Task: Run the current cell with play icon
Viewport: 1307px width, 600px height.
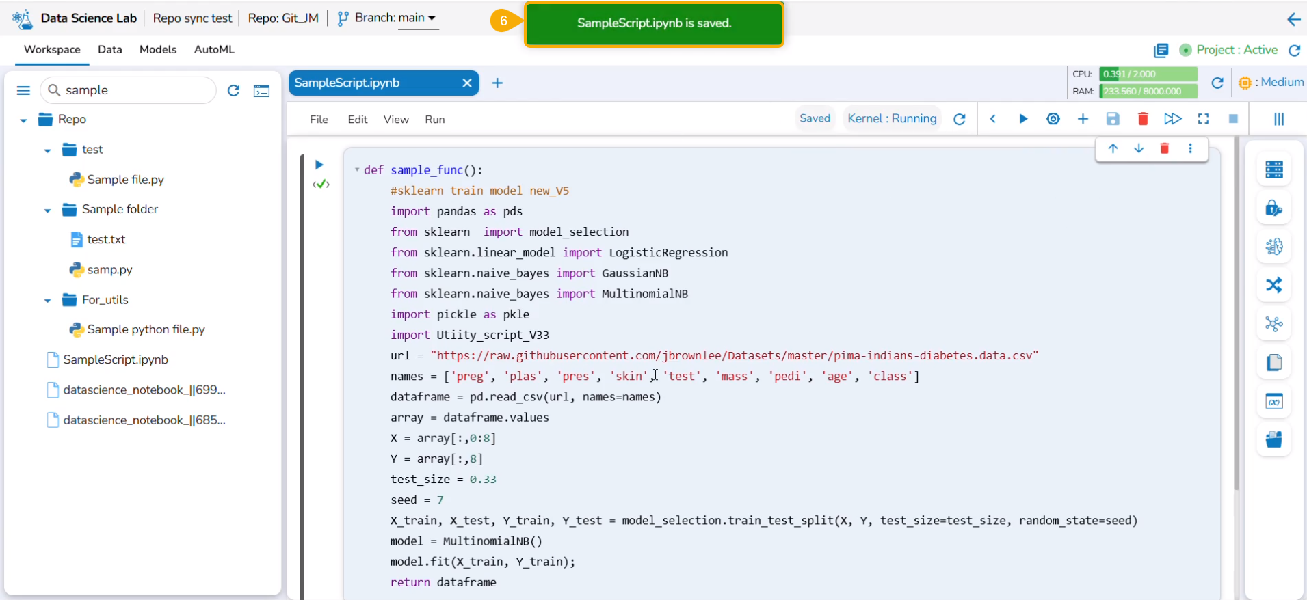Action: click(1023, 119)
